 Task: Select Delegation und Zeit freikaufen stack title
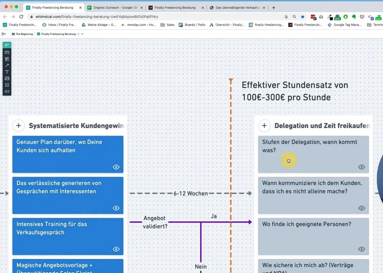pos(322,126)
